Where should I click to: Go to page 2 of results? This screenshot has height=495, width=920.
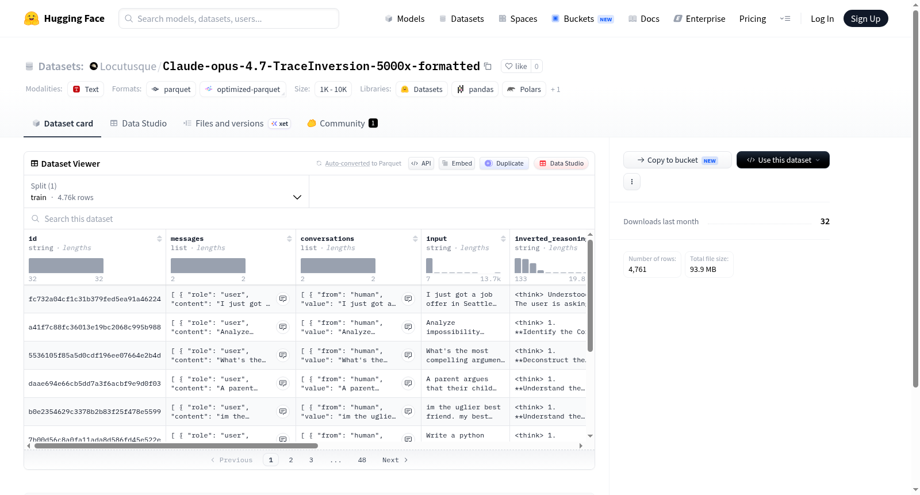[x=291, y=460]
